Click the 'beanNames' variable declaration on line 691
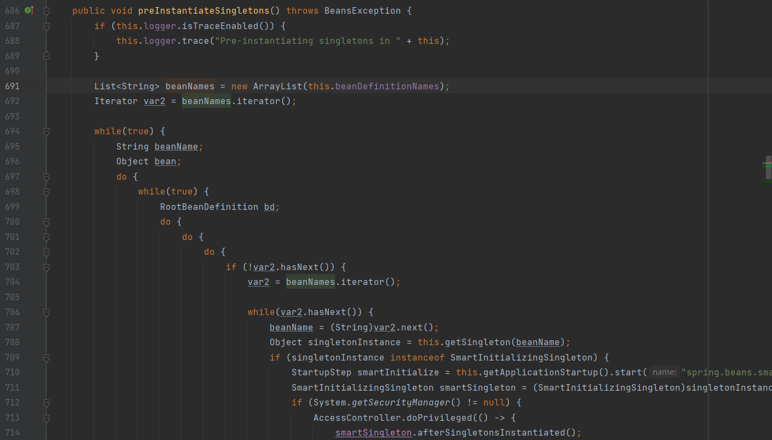Viewport: 772px width, 440px height. [190, 86]
